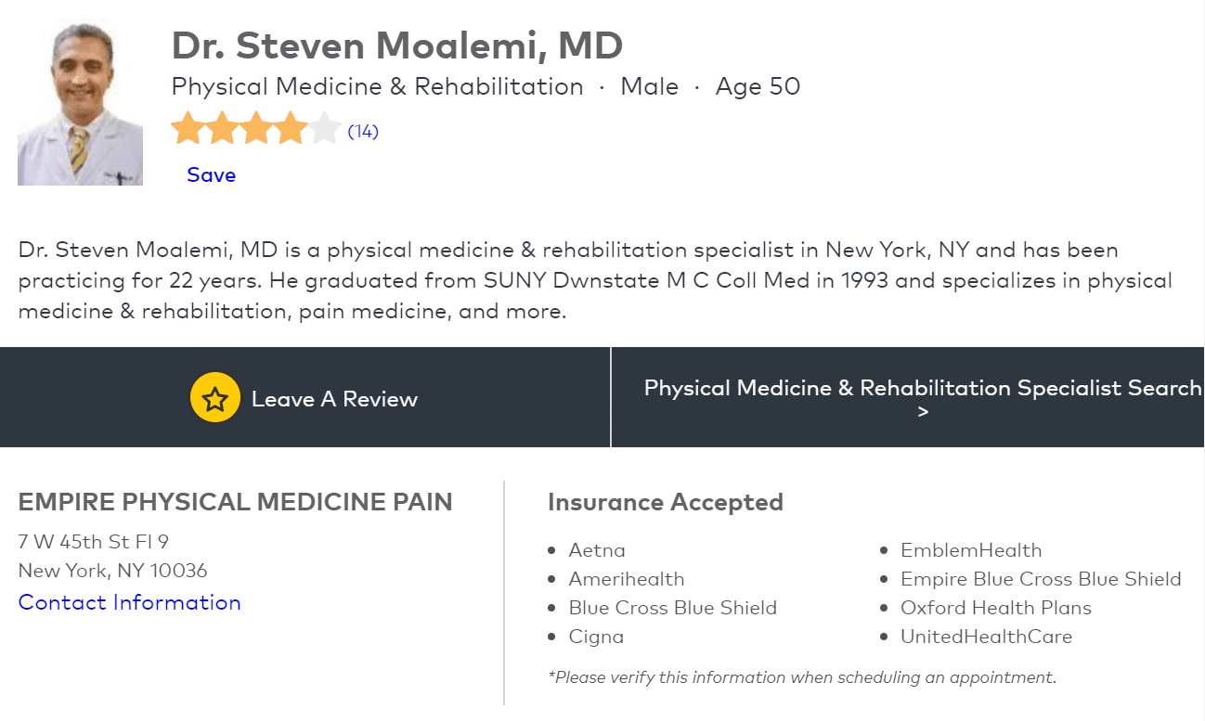Select Aetna in insurance list
This screenshot has width=1205, height=721.
597,550
